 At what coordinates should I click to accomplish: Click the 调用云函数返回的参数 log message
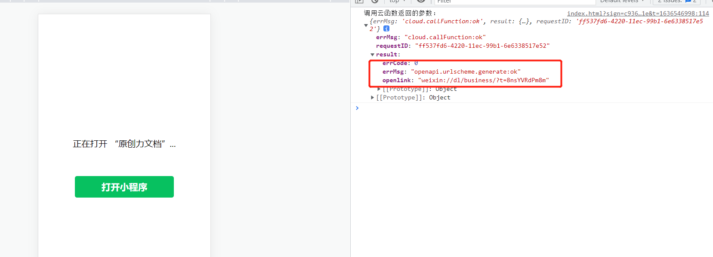(400, 13)
